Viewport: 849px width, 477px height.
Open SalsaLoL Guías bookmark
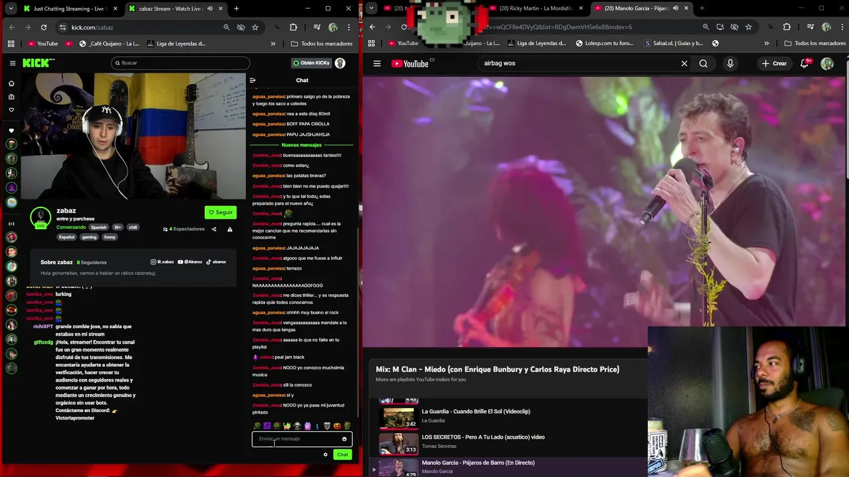pos(673,44)
